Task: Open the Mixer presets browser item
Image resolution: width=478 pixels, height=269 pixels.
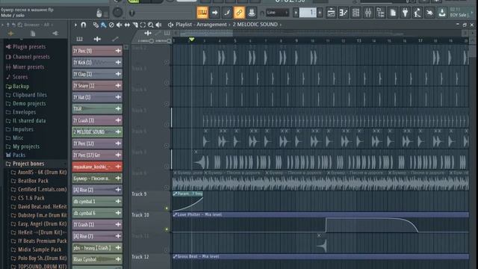Action: (x=25, y=67)
